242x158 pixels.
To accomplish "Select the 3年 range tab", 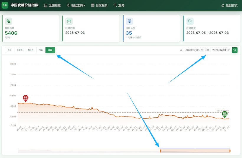I will tap(50, 50).
